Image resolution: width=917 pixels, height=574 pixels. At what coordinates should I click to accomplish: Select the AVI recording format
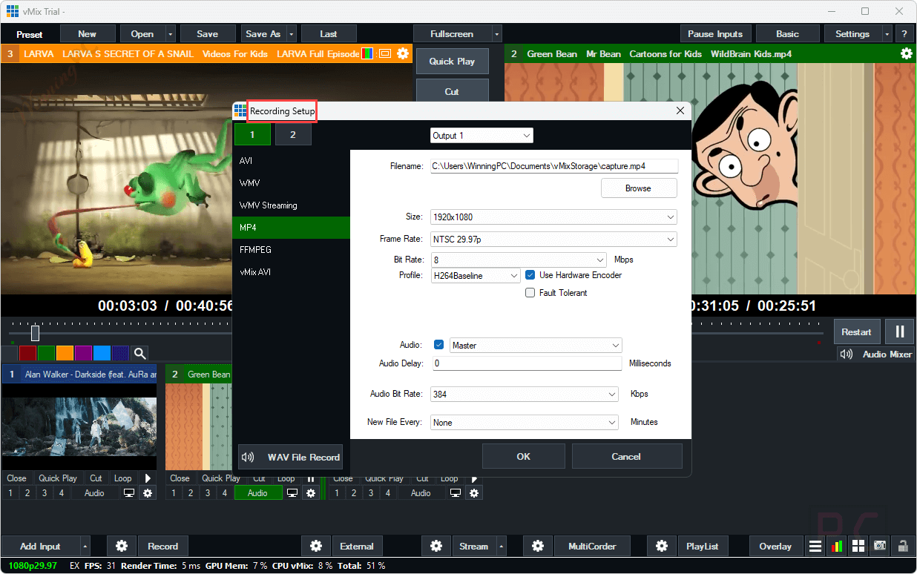pyautogui.click(x=291, y=160)
